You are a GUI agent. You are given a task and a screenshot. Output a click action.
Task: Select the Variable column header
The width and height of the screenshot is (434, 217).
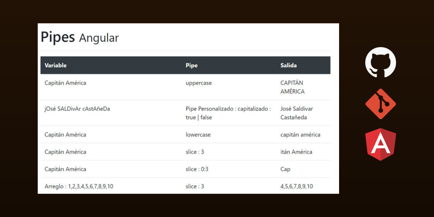[x=56, y=65]
